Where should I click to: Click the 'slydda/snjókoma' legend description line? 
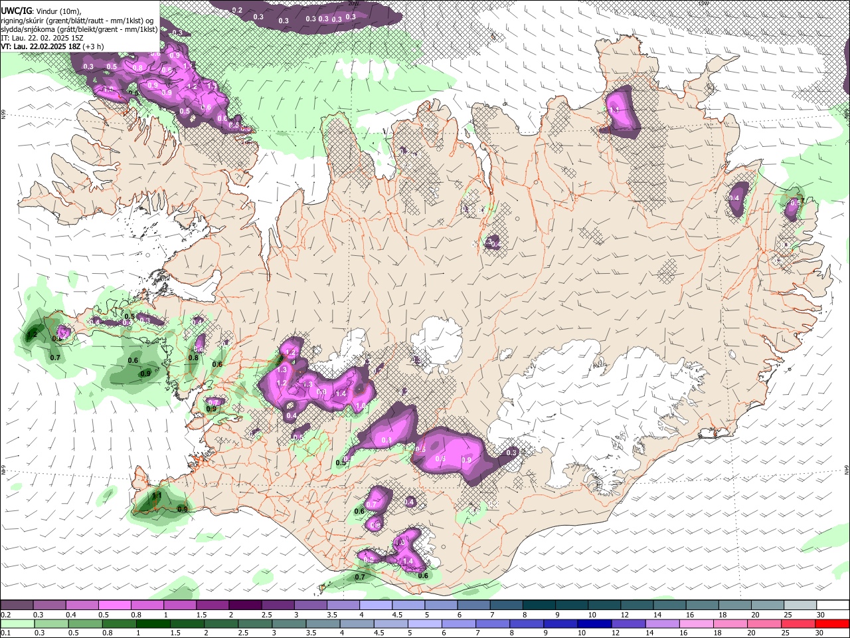point(79,29)
